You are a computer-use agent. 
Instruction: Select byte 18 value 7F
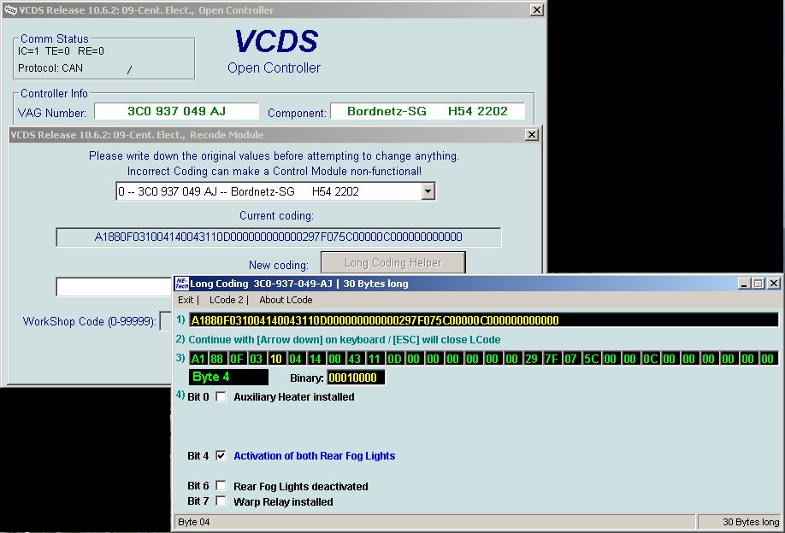(552, 359)
